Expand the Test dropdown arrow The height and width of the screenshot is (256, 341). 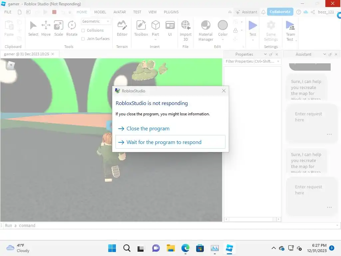[x=253, y=40]
